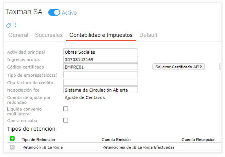
Task: Delete the Retención IB La Rioja row
Action: click(x=12, y=147)
